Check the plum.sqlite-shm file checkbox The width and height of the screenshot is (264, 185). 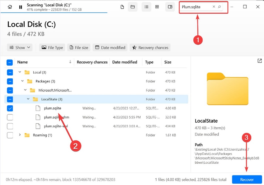(10, 117)
